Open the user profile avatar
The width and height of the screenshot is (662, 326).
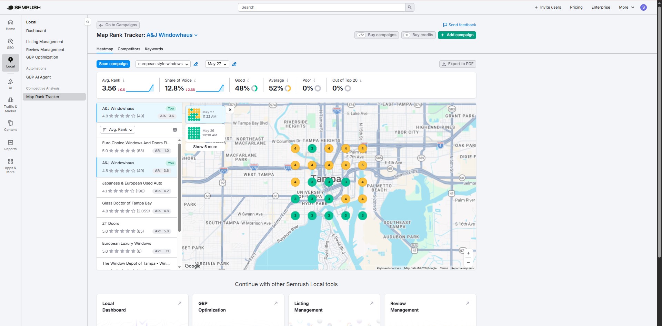point(643,7)
